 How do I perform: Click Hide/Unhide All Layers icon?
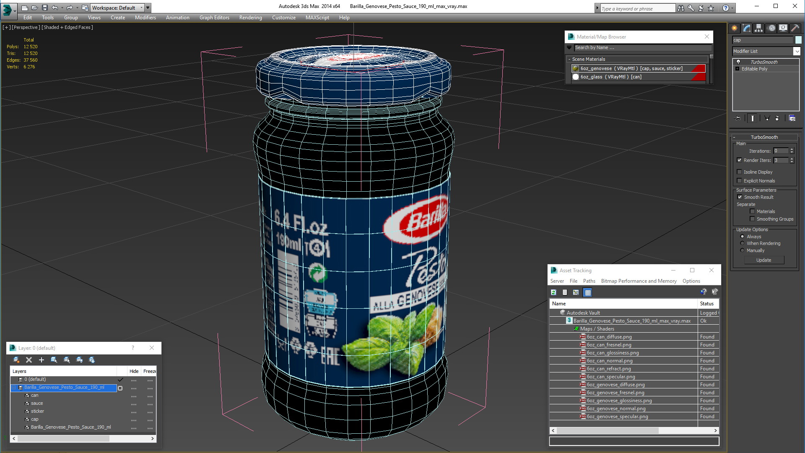[79, 360]
